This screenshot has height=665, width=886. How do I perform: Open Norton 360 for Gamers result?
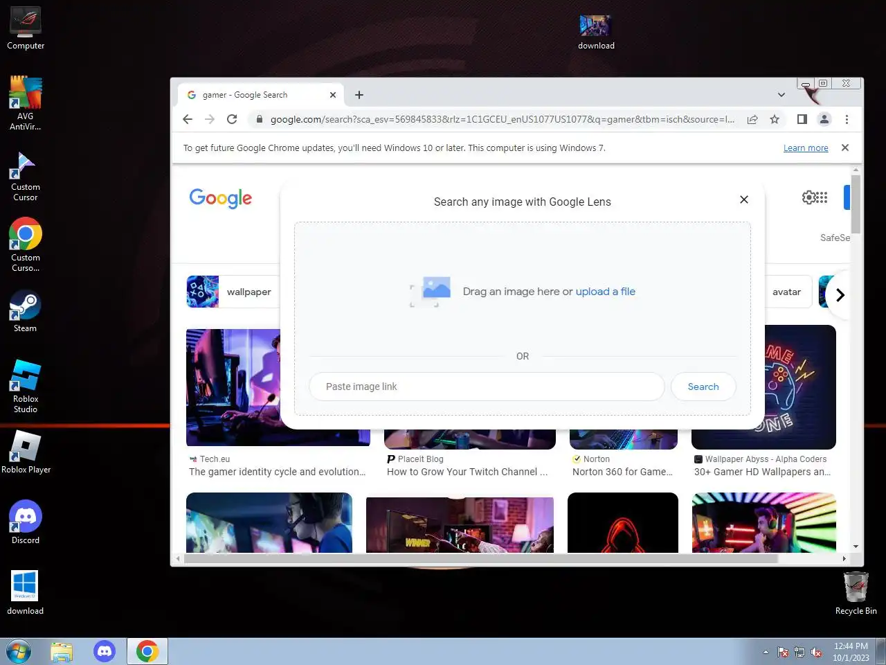[x=622, y=472]
